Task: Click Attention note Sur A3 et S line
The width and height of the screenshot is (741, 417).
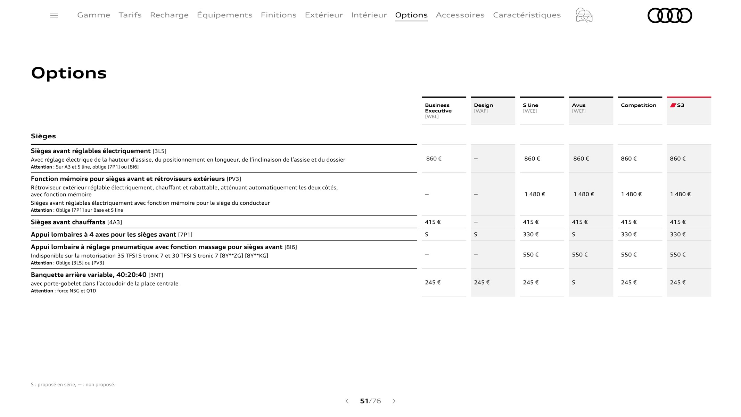Action: click(85, 167)
